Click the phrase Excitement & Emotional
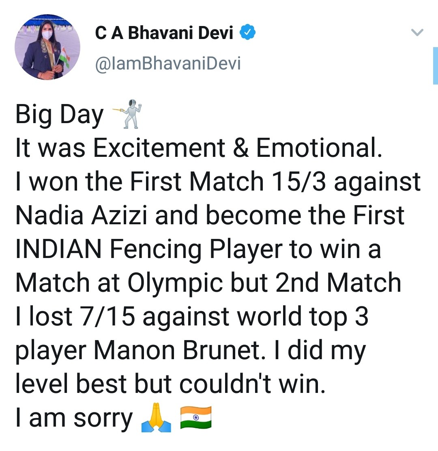Screen dimensions: 438x451 [x=238, y=148]
